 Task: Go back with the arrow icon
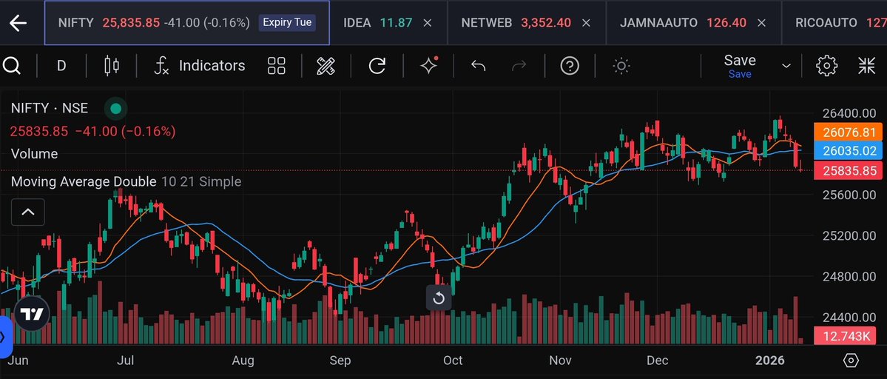pyautogui.click(x=18, y=23)
